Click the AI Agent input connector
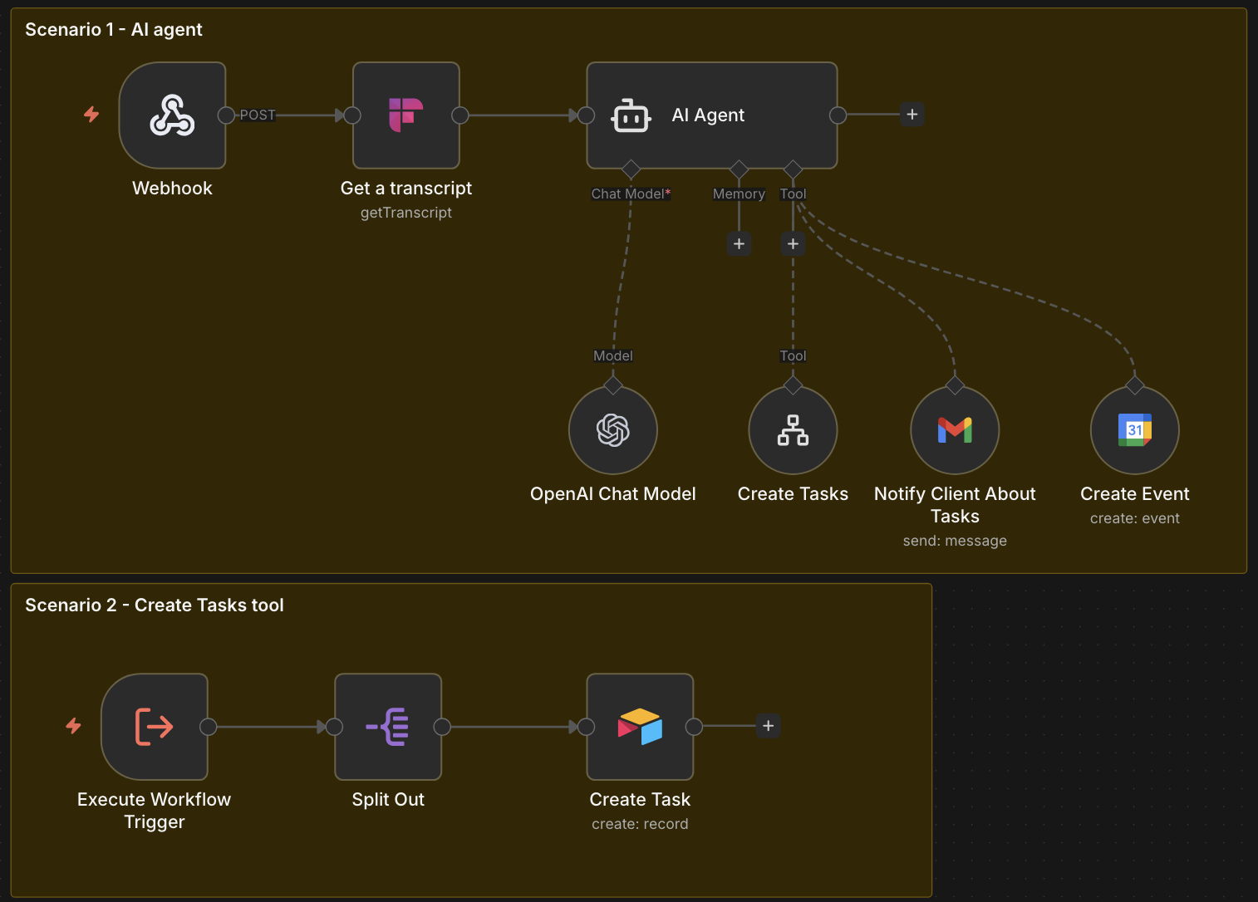This screenshot has height=902, width=1258. [x=587, y=115]
